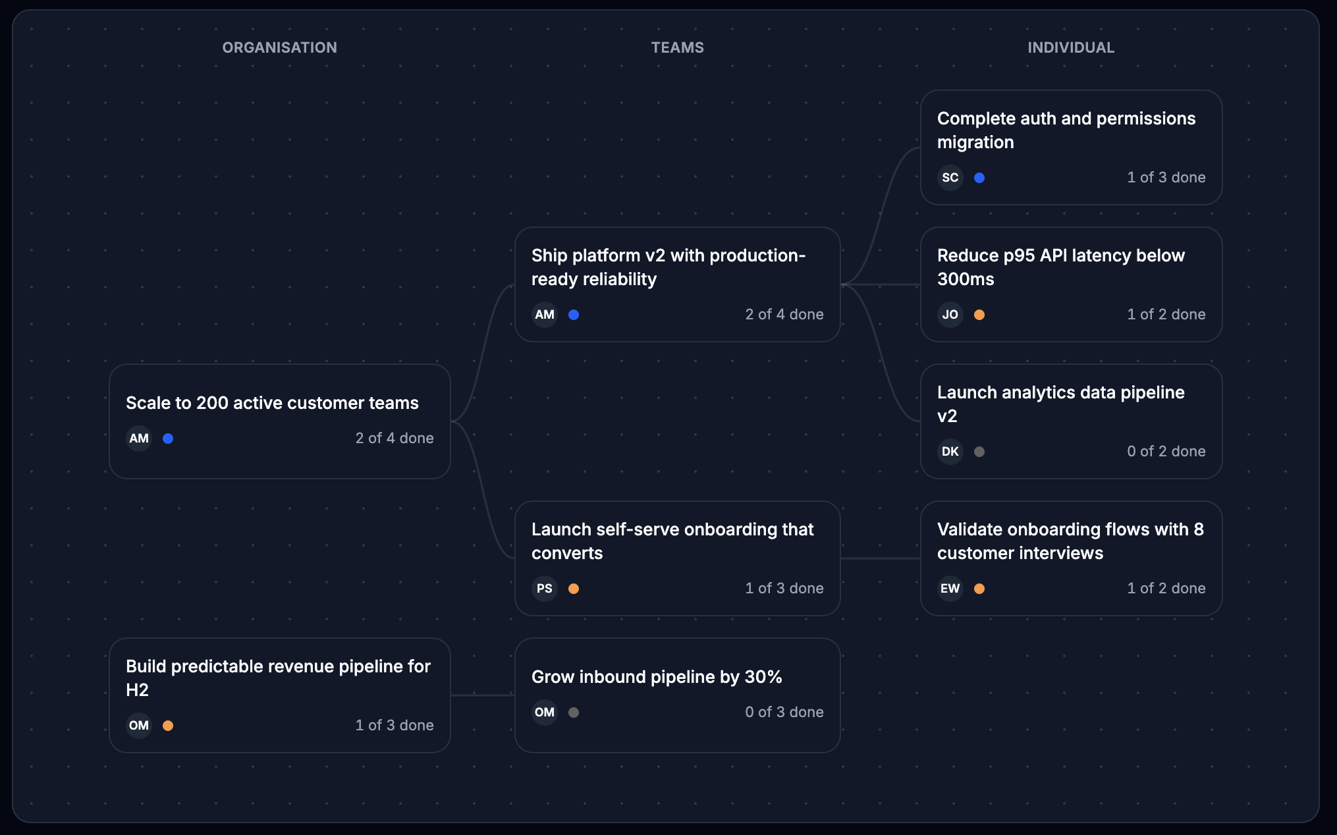Click blue status dot on Ship platform v2 card

574,315
